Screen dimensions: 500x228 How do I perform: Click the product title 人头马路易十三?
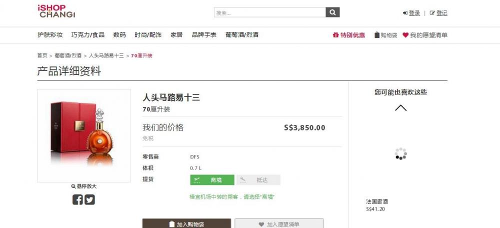(x=171, y=97)
